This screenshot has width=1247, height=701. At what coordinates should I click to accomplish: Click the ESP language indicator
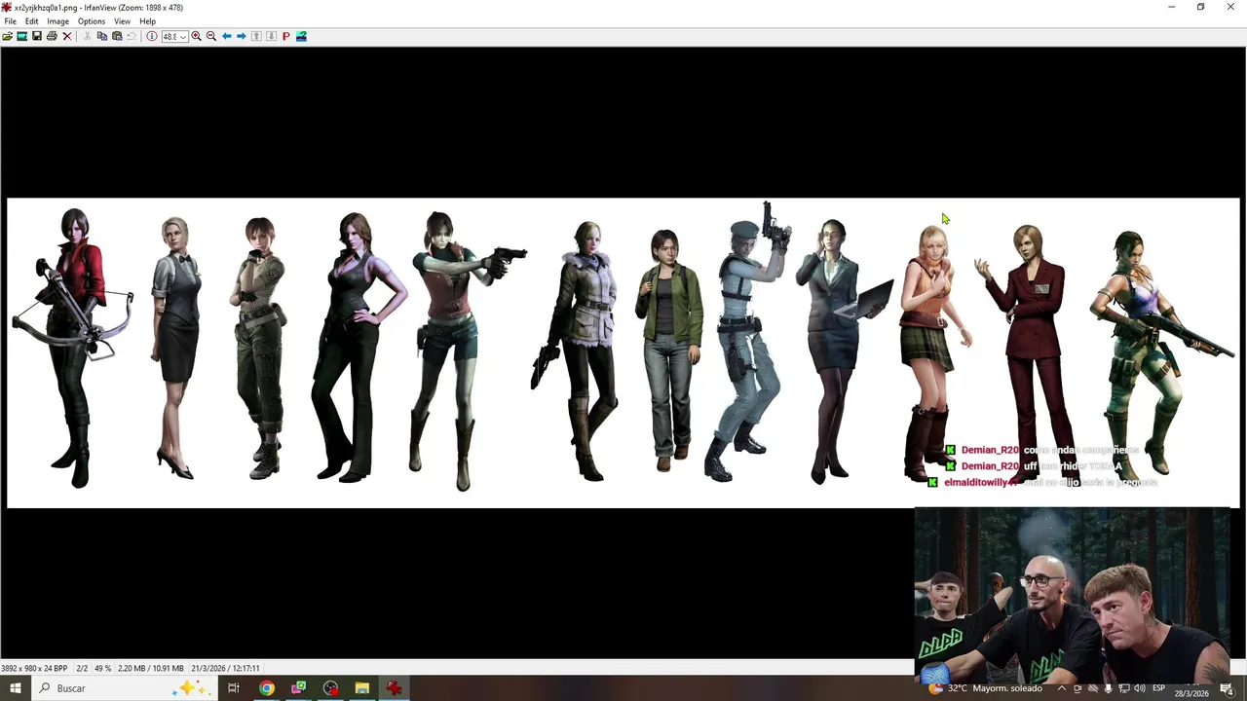click(1159, 688)
